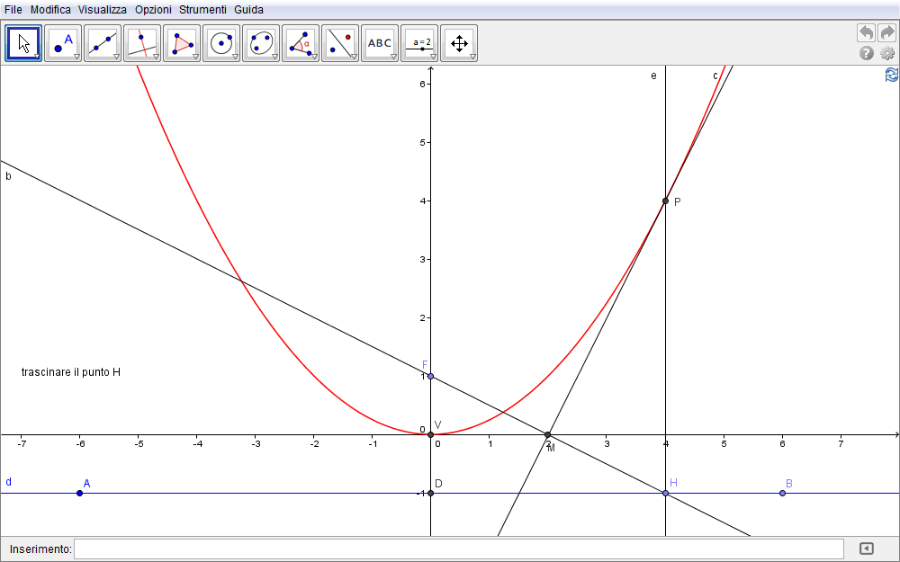Open the Strumenti menu
Image resolution: width=900 pixels, height=562 pixels.
click(x=202, y=10)
